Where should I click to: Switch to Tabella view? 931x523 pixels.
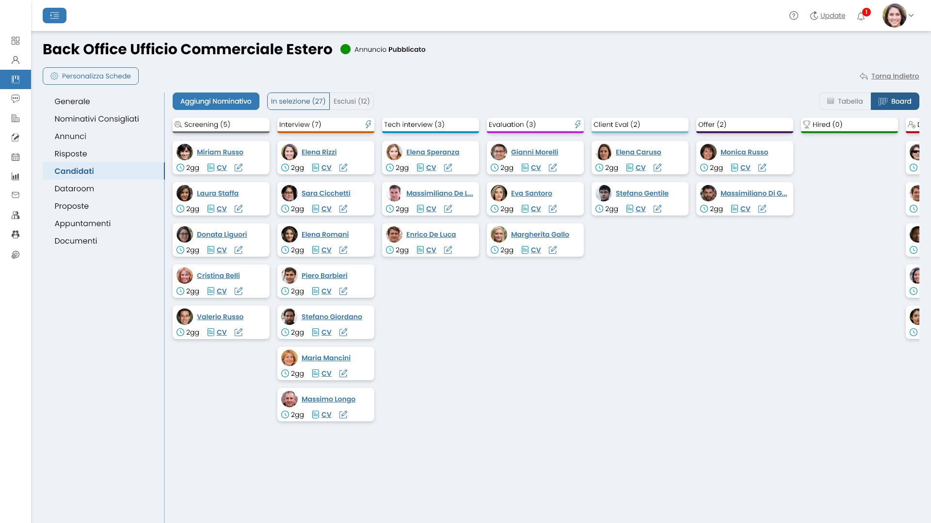click(x=845, y=101)
